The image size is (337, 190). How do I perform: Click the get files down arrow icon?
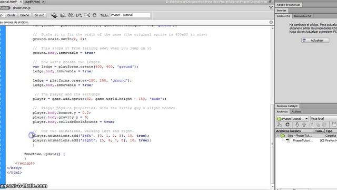click(297, 125)
